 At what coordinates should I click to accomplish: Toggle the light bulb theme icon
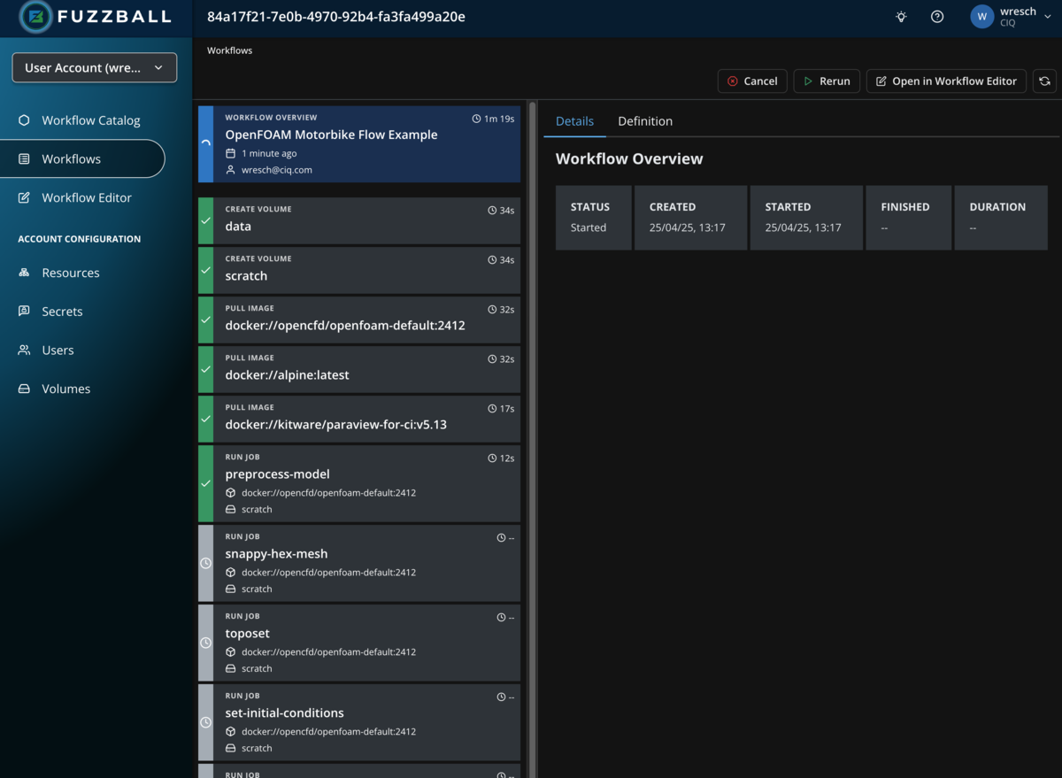tap(901, 17)
